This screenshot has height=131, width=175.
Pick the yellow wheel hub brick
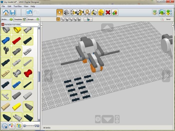pos(17,30)
